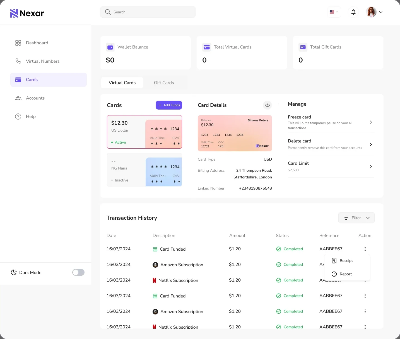Open the notifications bell
This screenshot has width=400, height=339.
pyautogui.click(x=353, y=12)
